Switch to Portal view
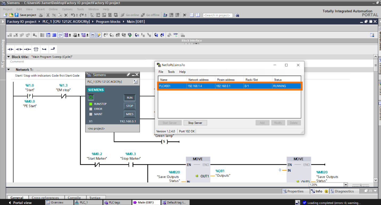Image resolution: width=381 pixels, height=205 pixels. (20, 203)
